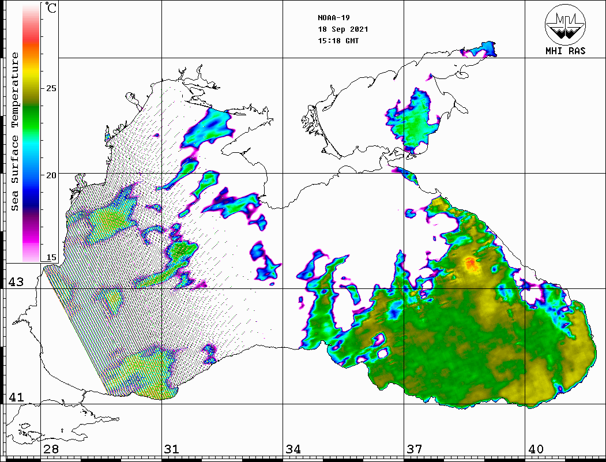This screenshot has width=606, height=462.
Task: Click the longitude label '37'
Action: (x=415, y=449)
